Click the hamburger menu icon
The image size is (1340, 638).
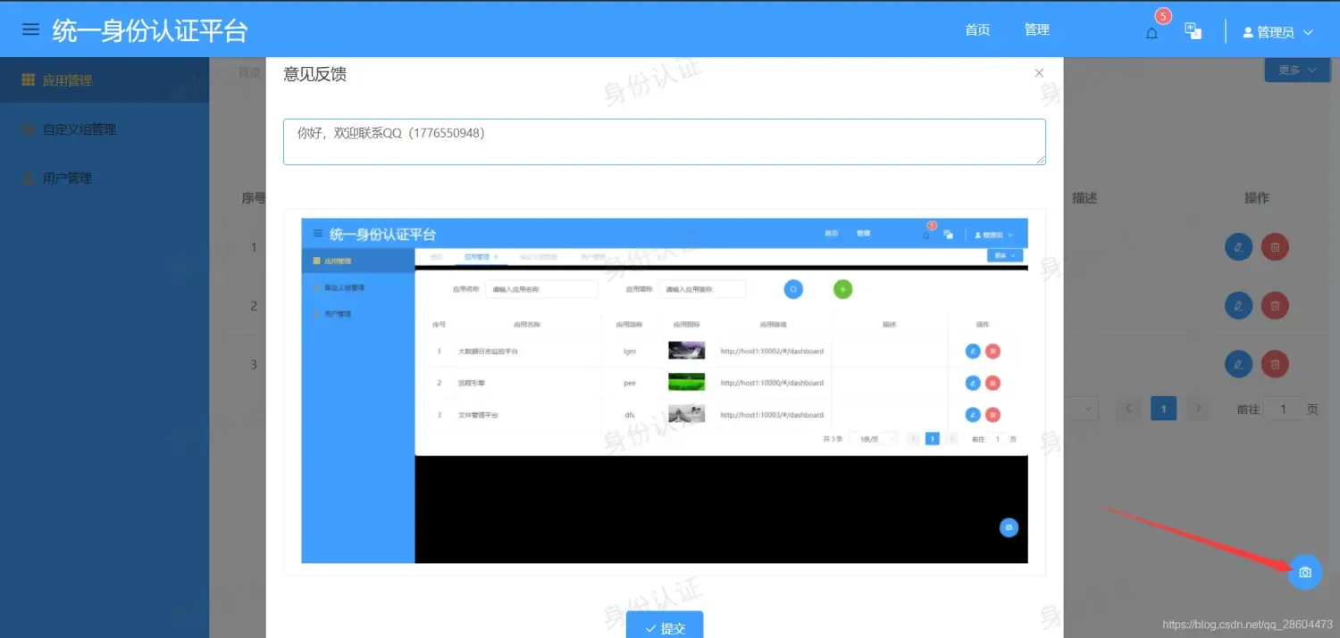tap(31, 29)
